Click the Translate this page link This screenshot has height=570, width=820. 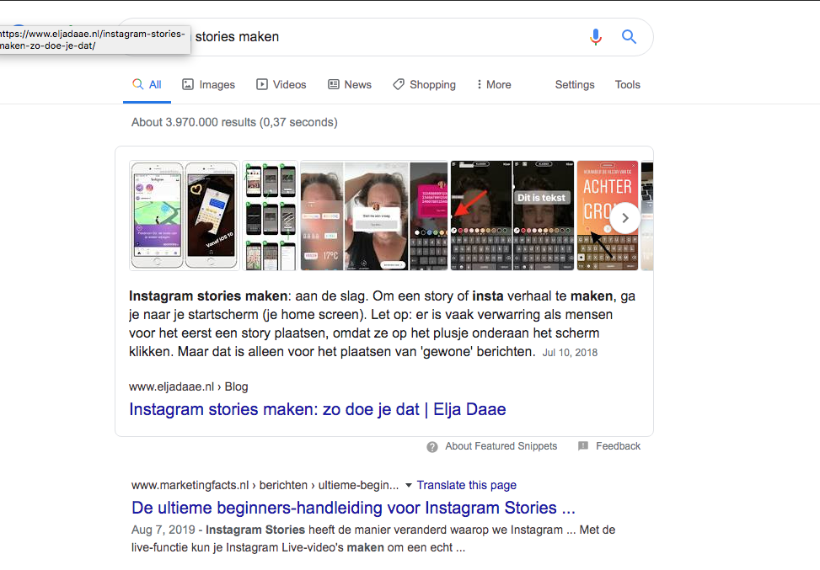click(467, 485)
